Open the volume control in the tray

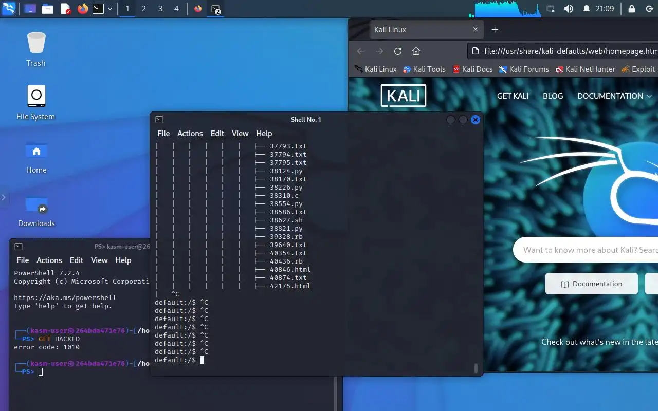pyautogui.click(x=569, y=9)
